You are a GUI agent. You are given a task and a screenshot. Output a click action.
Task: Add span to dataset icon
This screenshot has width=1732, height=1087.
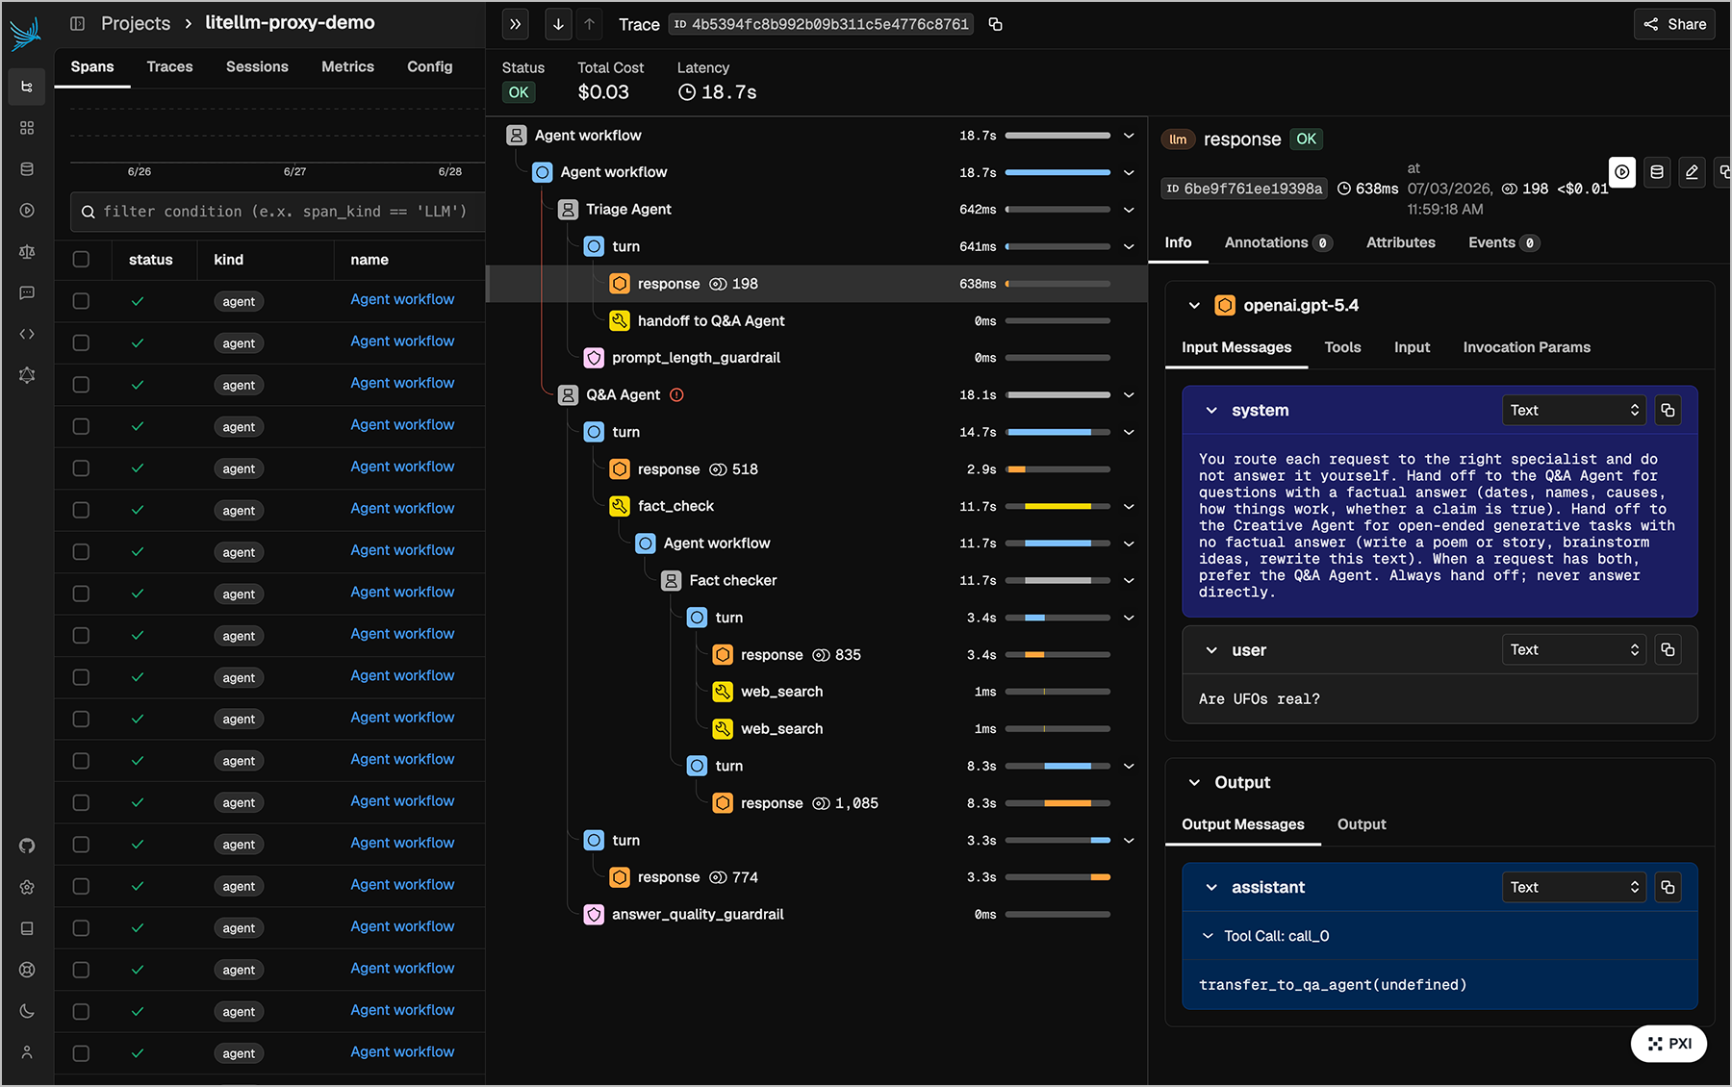coord(1657,172)
